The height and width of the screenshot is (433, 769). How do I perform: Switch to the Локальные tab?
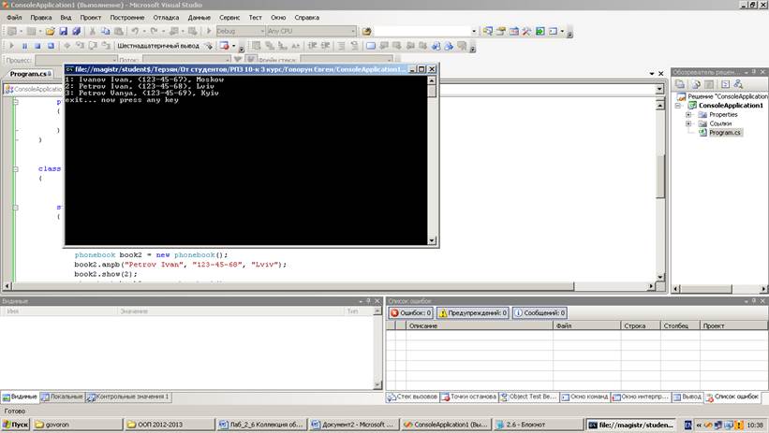(62, 397)
